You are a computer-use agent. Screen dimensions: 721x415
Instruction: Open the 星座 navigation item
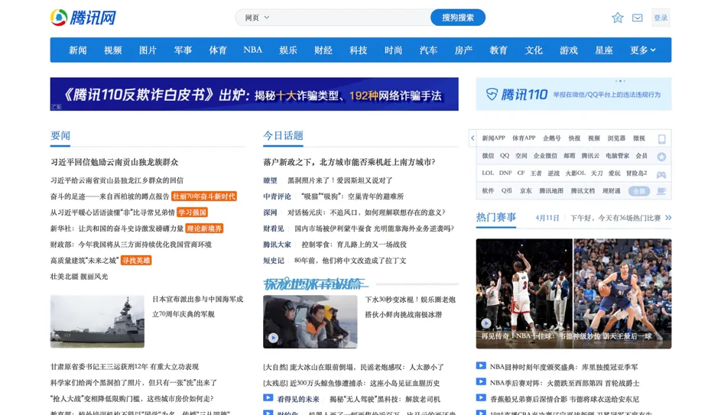click(x=604, y=50)
